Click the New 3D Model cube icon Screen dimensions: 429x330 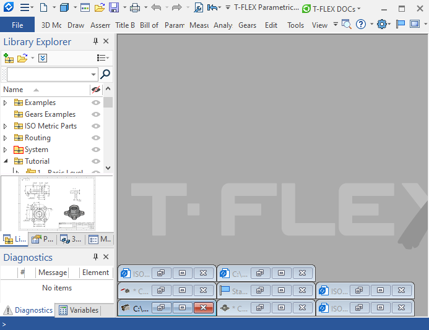[x=64, y=7]
